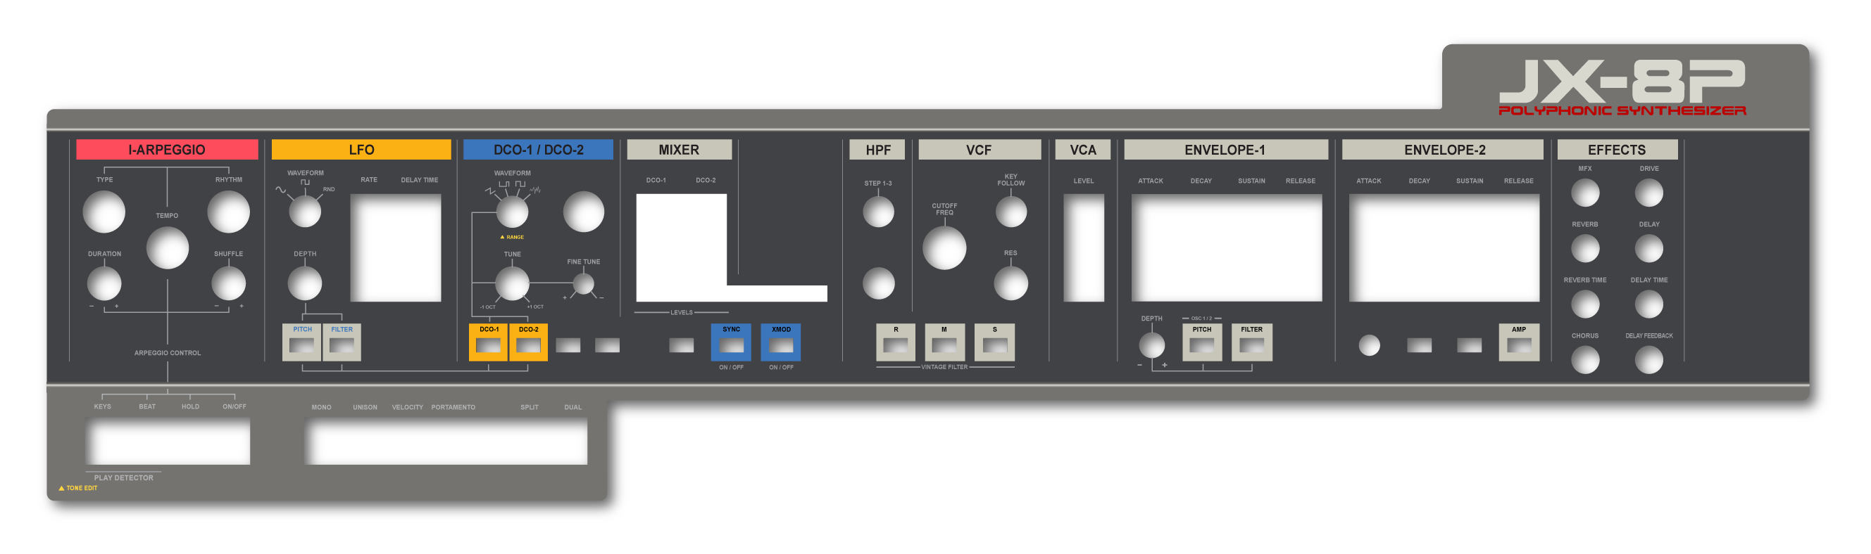Click the DCO TUNE knob
The width and height of the screenshot is (1871, 554).
click(511, 283)
